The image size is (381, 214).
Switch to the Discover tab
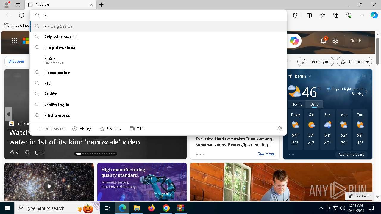click(16, 61)
